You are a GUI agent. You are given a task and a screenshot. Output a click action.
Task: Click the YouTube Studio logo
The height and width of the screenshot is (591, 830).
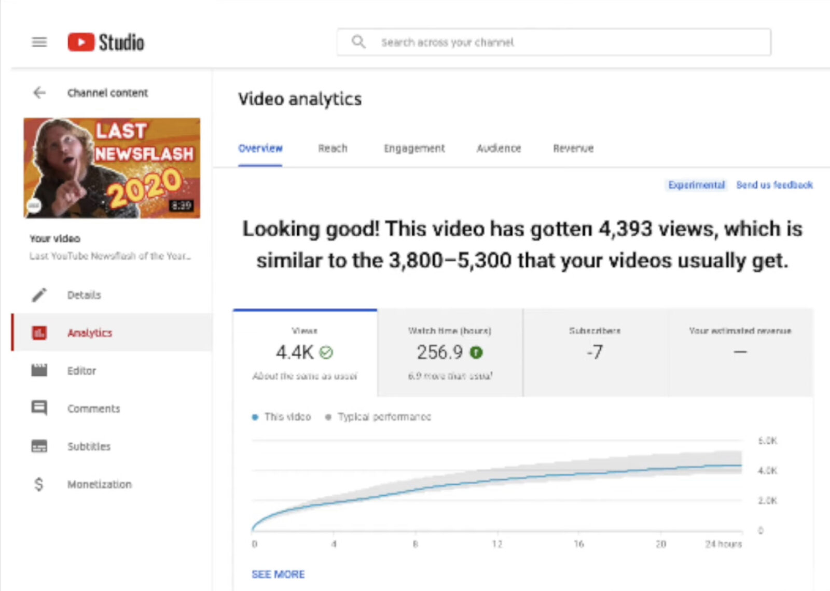coord(104,41)
